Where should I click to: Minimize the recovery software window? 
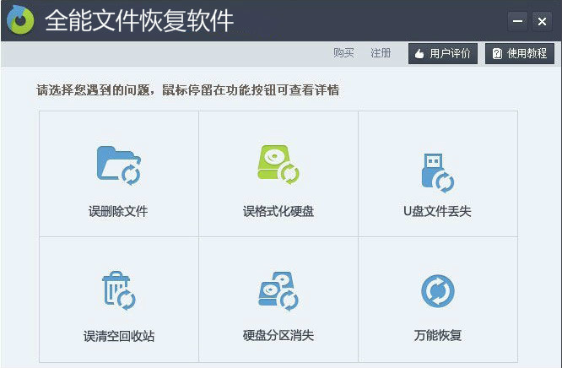517,21
